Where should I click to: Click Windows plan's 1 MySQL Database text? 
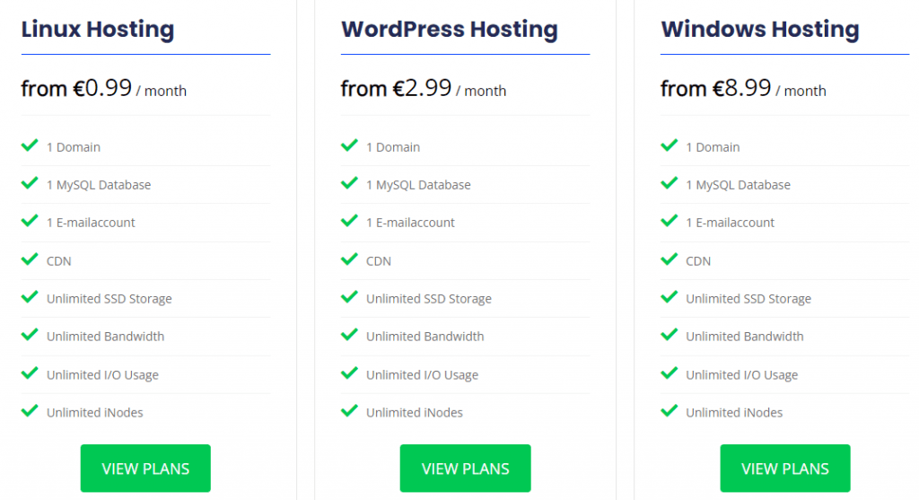739,185
